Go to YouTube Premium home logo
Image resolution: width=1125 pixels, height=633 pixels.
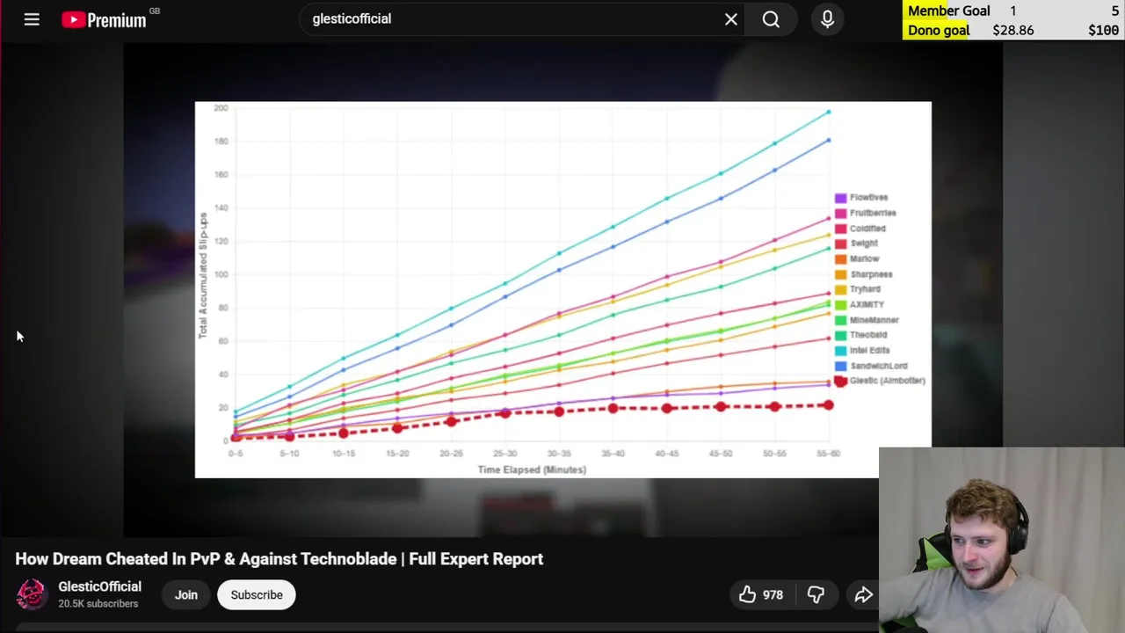click(105, 19)
